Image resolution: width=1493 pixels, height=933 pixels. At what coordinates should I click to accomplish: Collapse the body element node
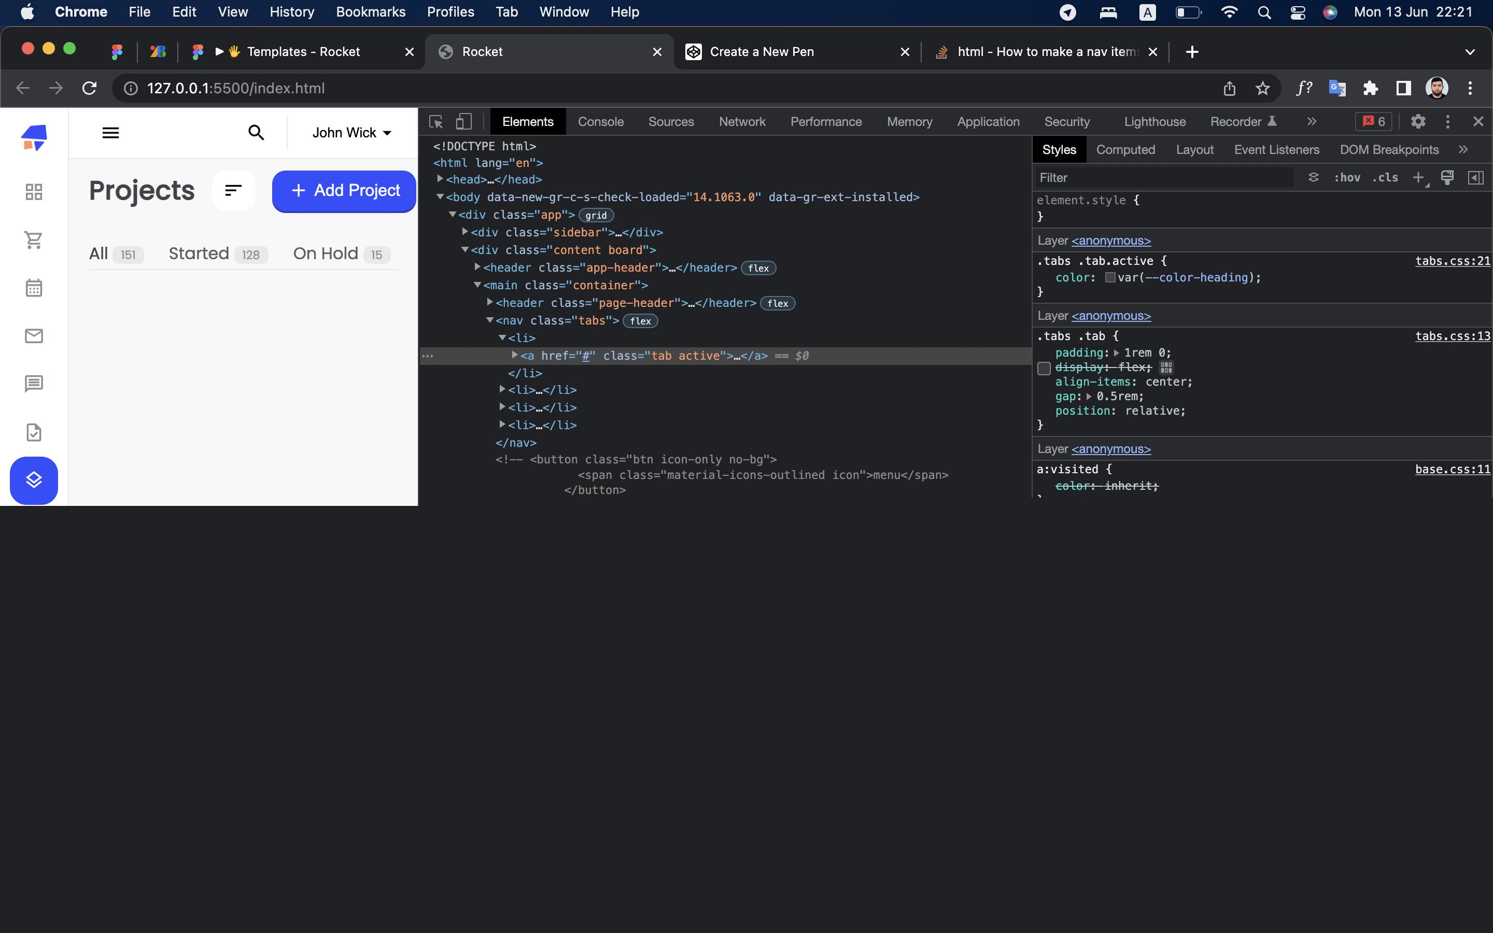(x=440, y=197)
